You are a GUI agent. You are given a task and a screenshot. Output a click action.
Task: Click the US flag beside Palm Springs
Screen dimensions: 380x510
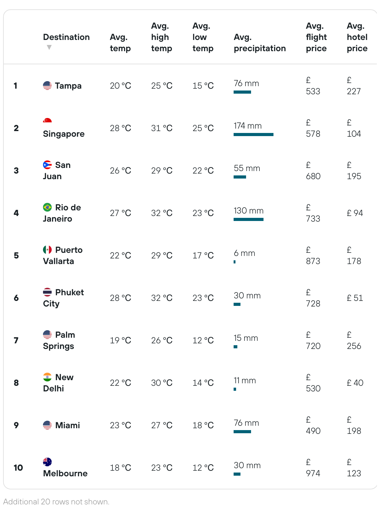coord(47,335)
